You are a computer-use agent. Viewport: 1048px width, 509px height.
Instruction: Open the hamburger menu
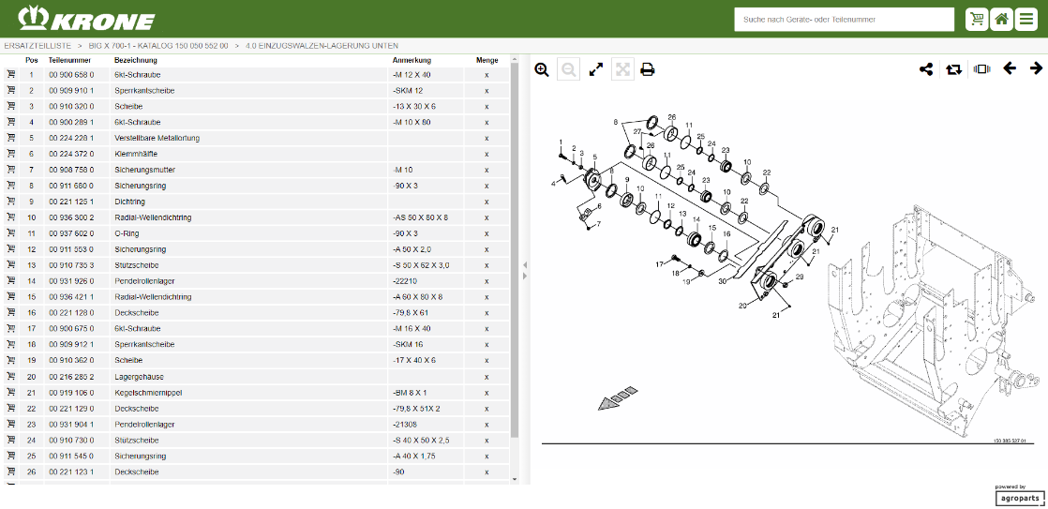point(1027,19)
